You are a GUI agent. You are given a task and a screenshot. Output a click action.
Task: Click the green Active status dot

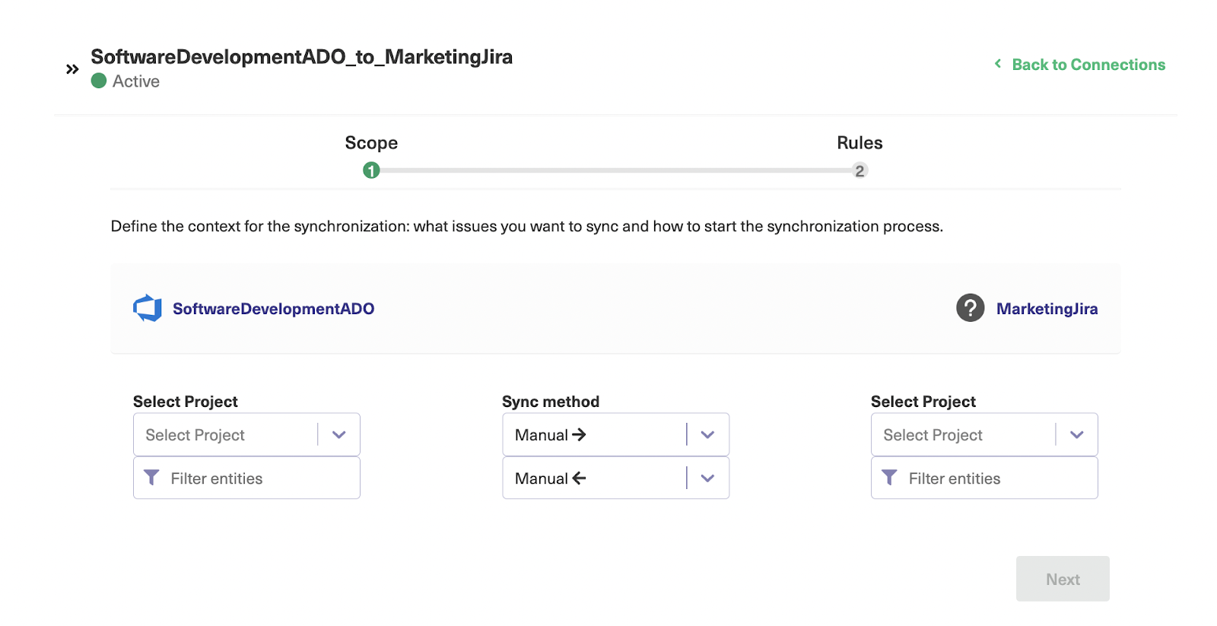(x=99, y=81)
